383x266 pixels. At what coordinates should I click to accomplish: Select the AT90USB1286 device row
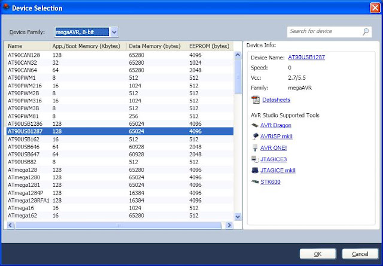coord(120,123)
